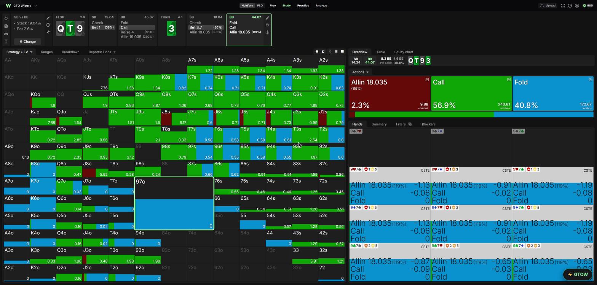Select the half-filled square view toggle

(323, 52)
